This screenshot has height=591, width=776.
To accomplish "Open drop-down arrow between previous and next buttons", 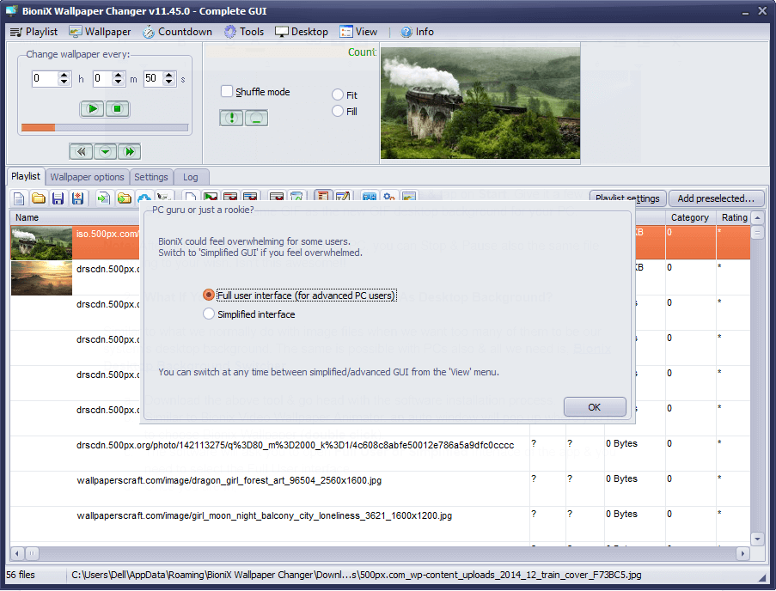I will (x=105, y=151).
